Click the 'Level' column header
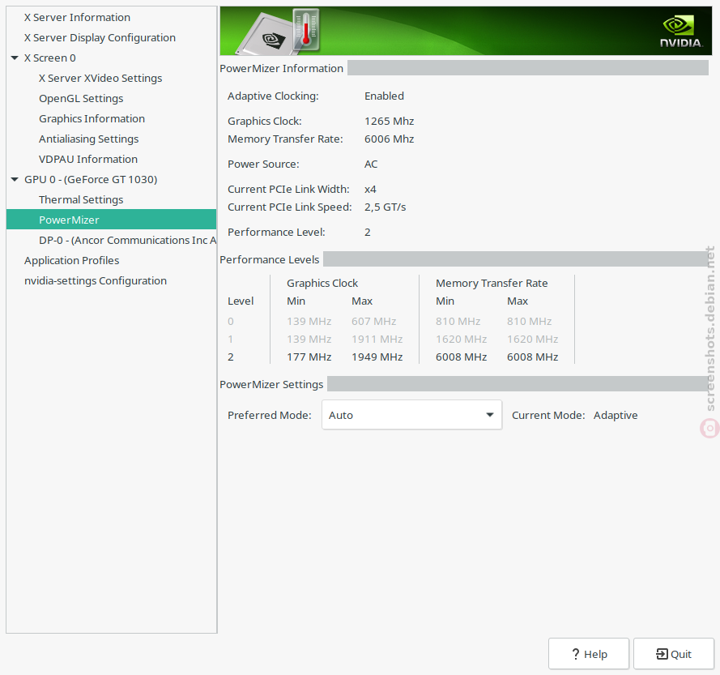Screen dimensions: 720x675 point(241,301)
